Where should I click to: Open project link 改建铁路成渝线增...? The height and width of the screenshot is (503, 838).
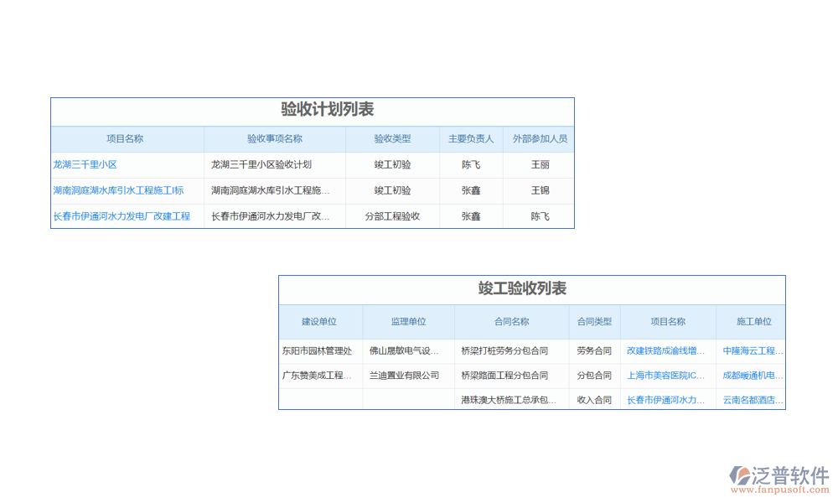point(663,350)
